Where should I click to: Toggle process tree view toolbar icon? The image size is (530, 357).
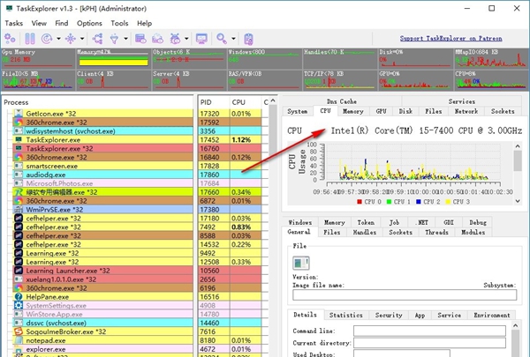98,39
